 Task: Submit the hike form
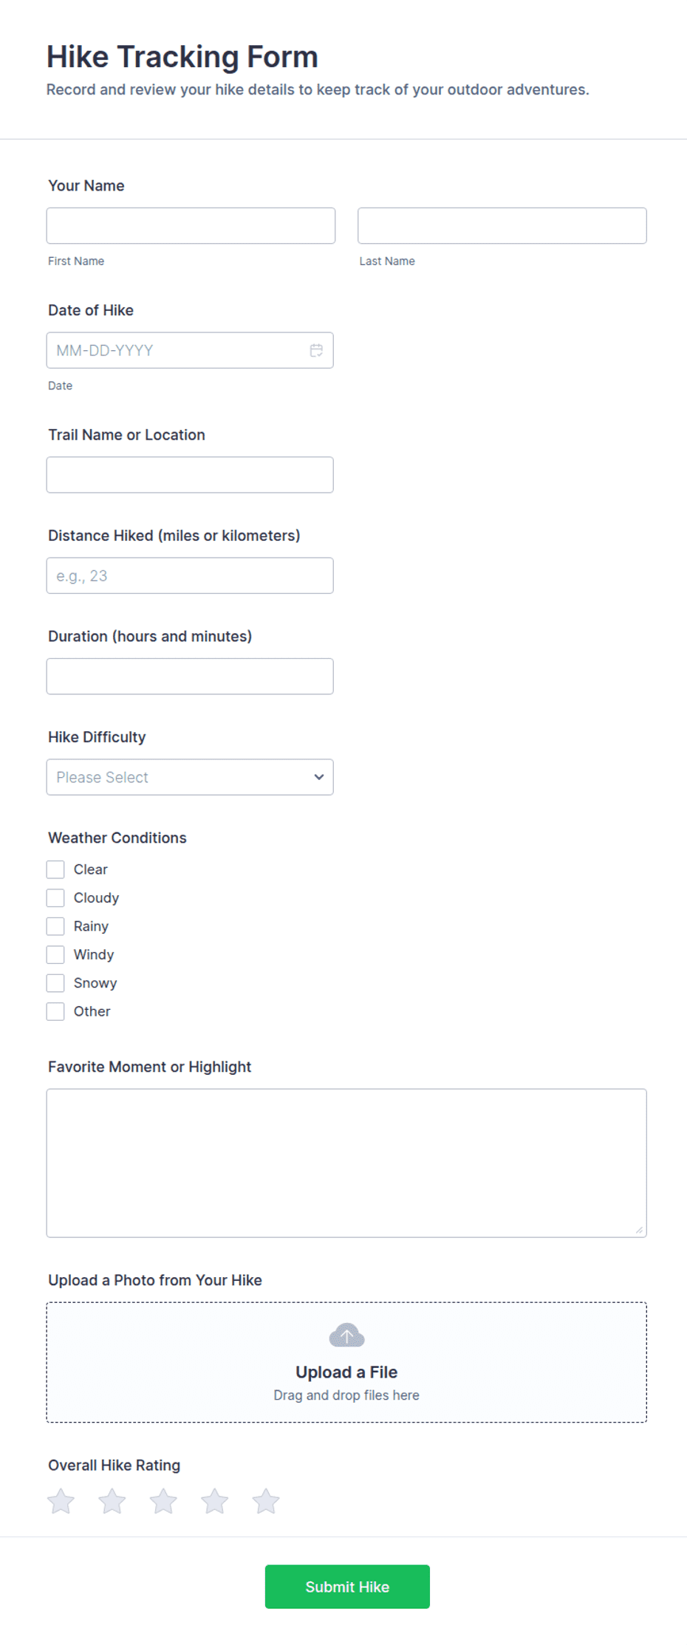point(347,1587)
